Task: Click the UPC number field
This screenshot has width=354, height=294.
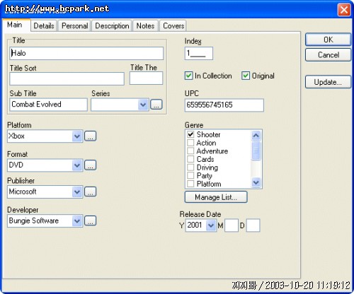Action: [x=224, y=105]
